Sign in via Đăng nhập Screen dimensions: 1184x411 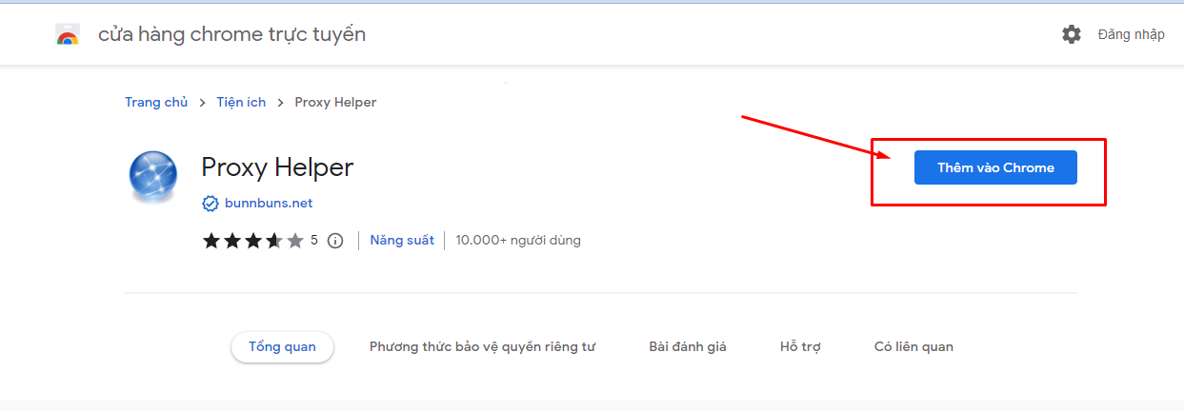click(x=1131, y=34)
